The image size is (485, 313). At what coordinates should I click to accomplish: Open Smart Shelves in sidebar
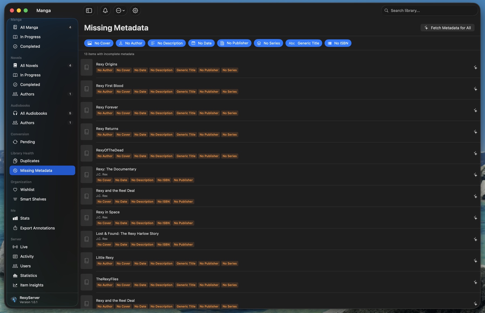42,199
